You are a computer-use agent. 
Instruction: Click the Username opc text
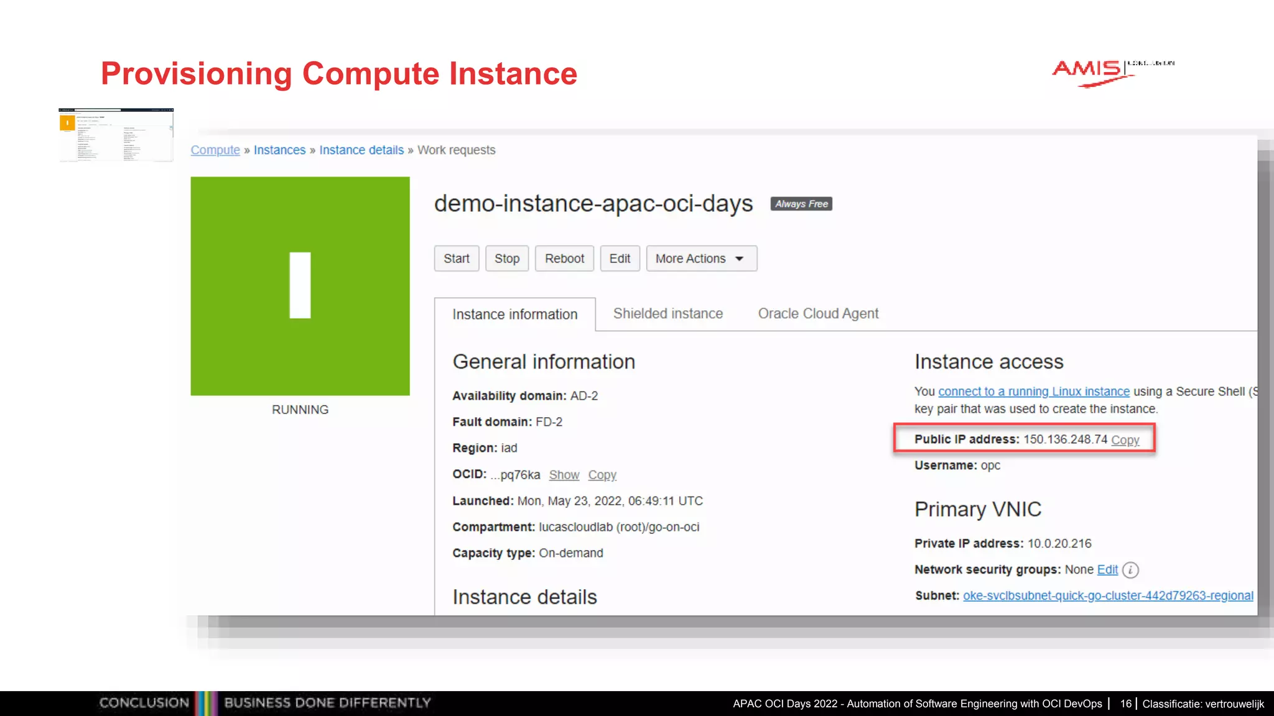click(957, 466)
